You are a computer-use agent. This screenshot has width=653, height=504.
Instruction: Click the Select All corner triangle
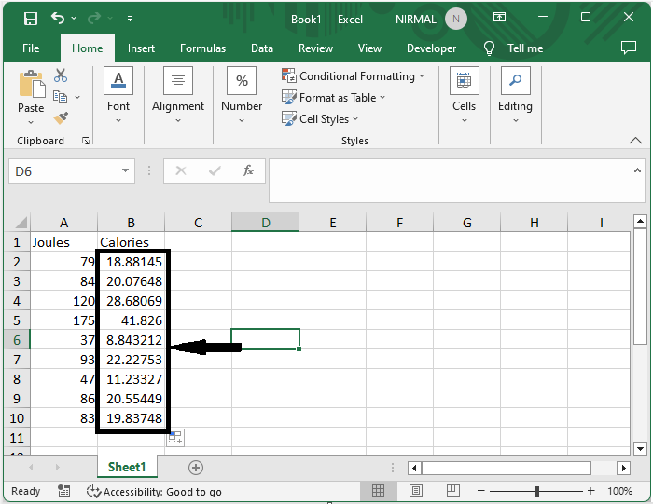point(21,223)
